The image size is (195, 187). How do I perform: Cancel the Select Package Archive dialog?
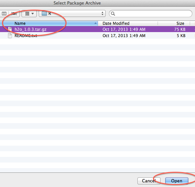pos(149,181)
